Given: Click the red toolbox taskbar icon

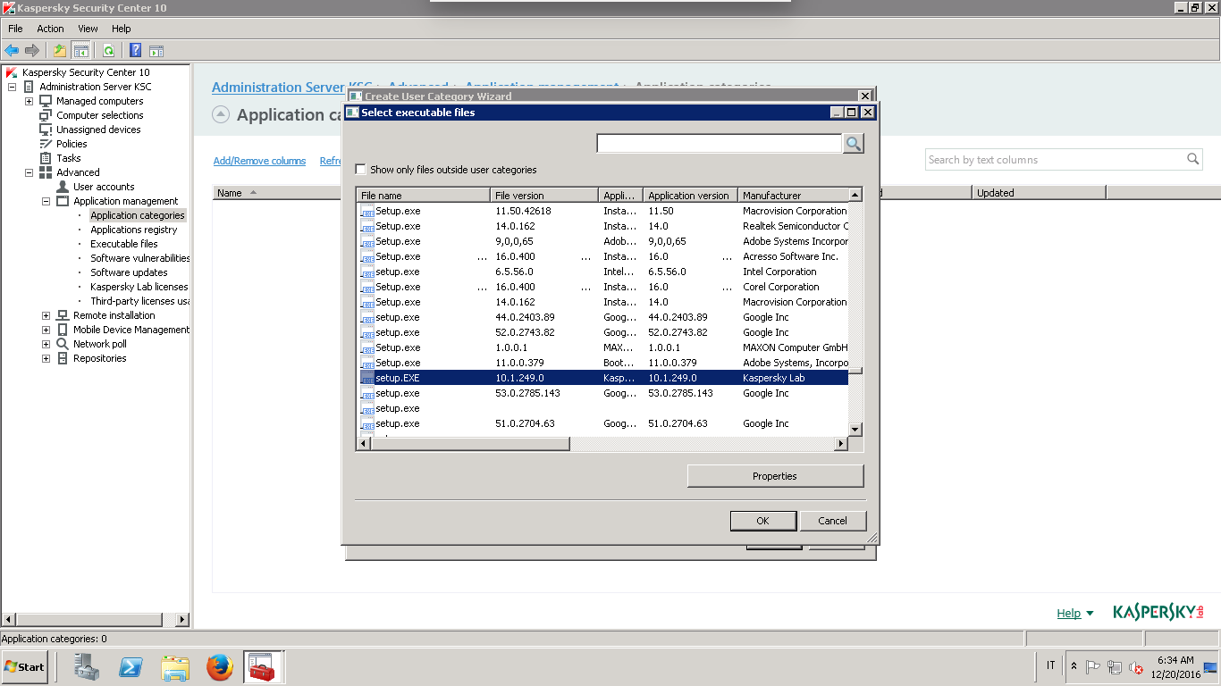Looking at the screenshot, I should tap(263, 666).
